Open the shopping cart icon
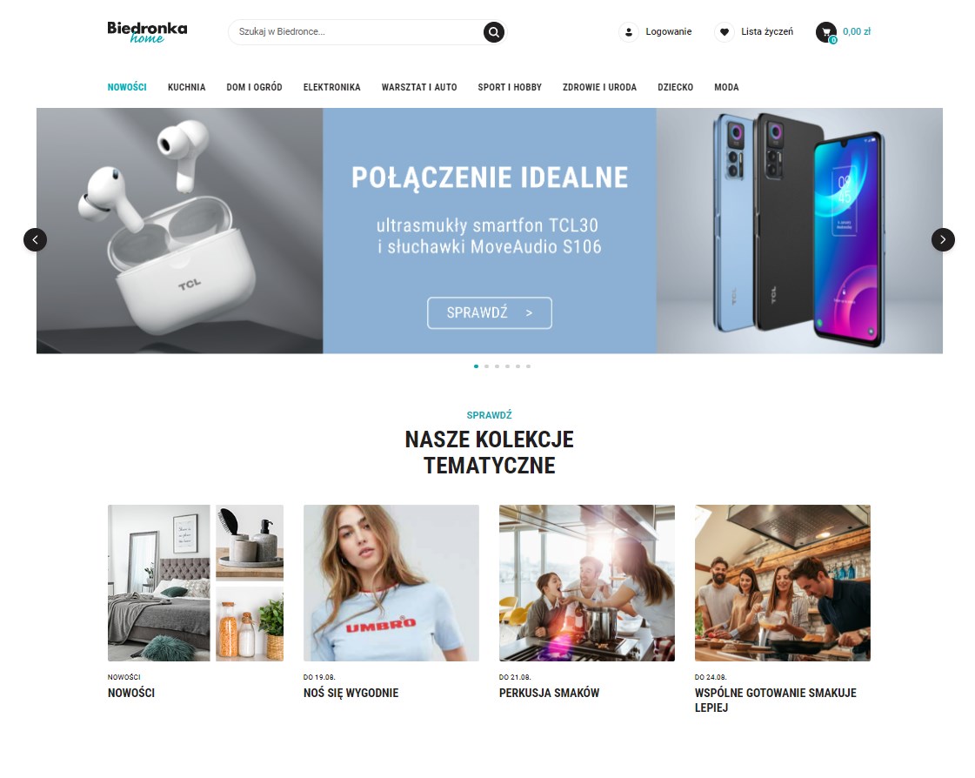The image size is (975, 778). 826,31
